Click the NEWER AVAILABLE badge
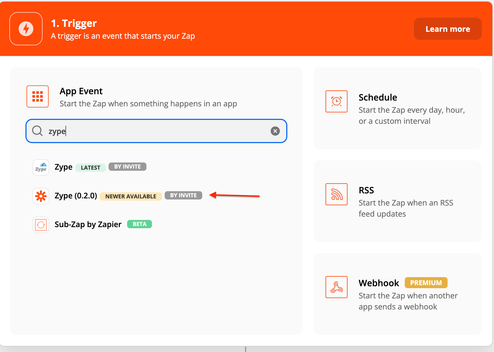494x352 pixels. (131, 196)
